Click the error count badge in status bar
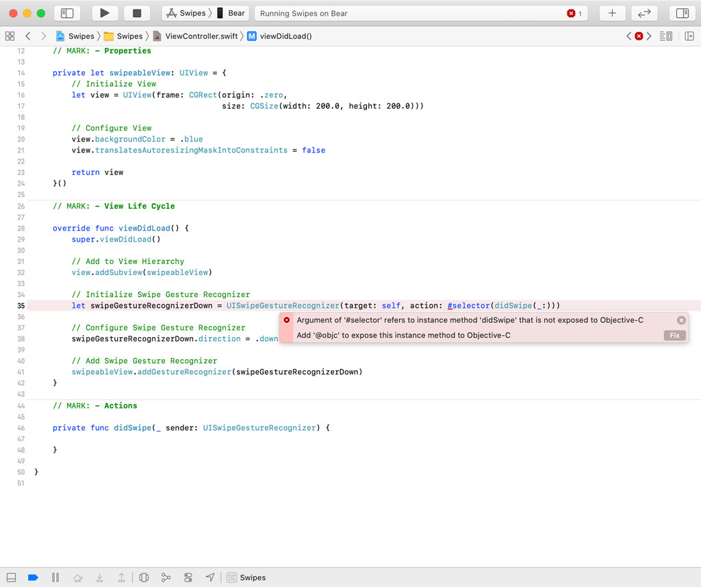 (574, 14)
